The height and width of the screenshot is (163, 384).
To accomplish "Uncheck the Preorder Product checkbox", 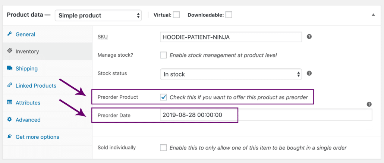I will [x=163, y=97].
